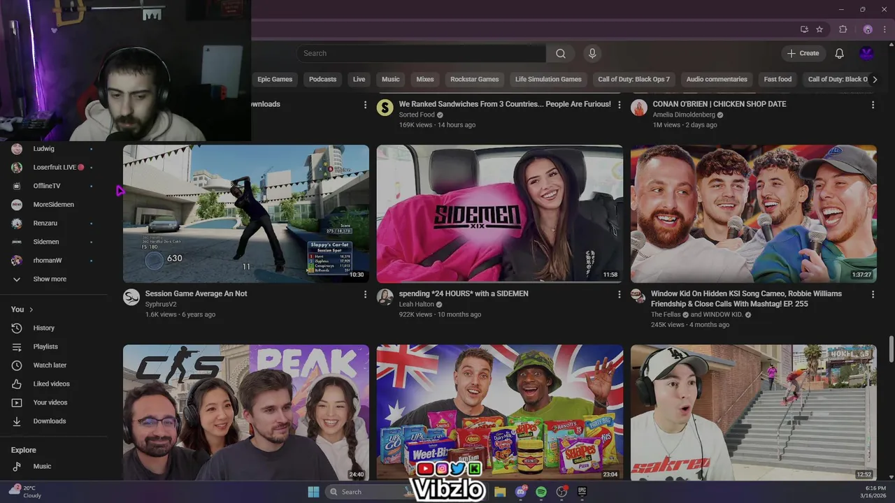Open YouTube notifications bell
Screen dimensions: 895x503
pyautogui.click(x=840, y=54)
